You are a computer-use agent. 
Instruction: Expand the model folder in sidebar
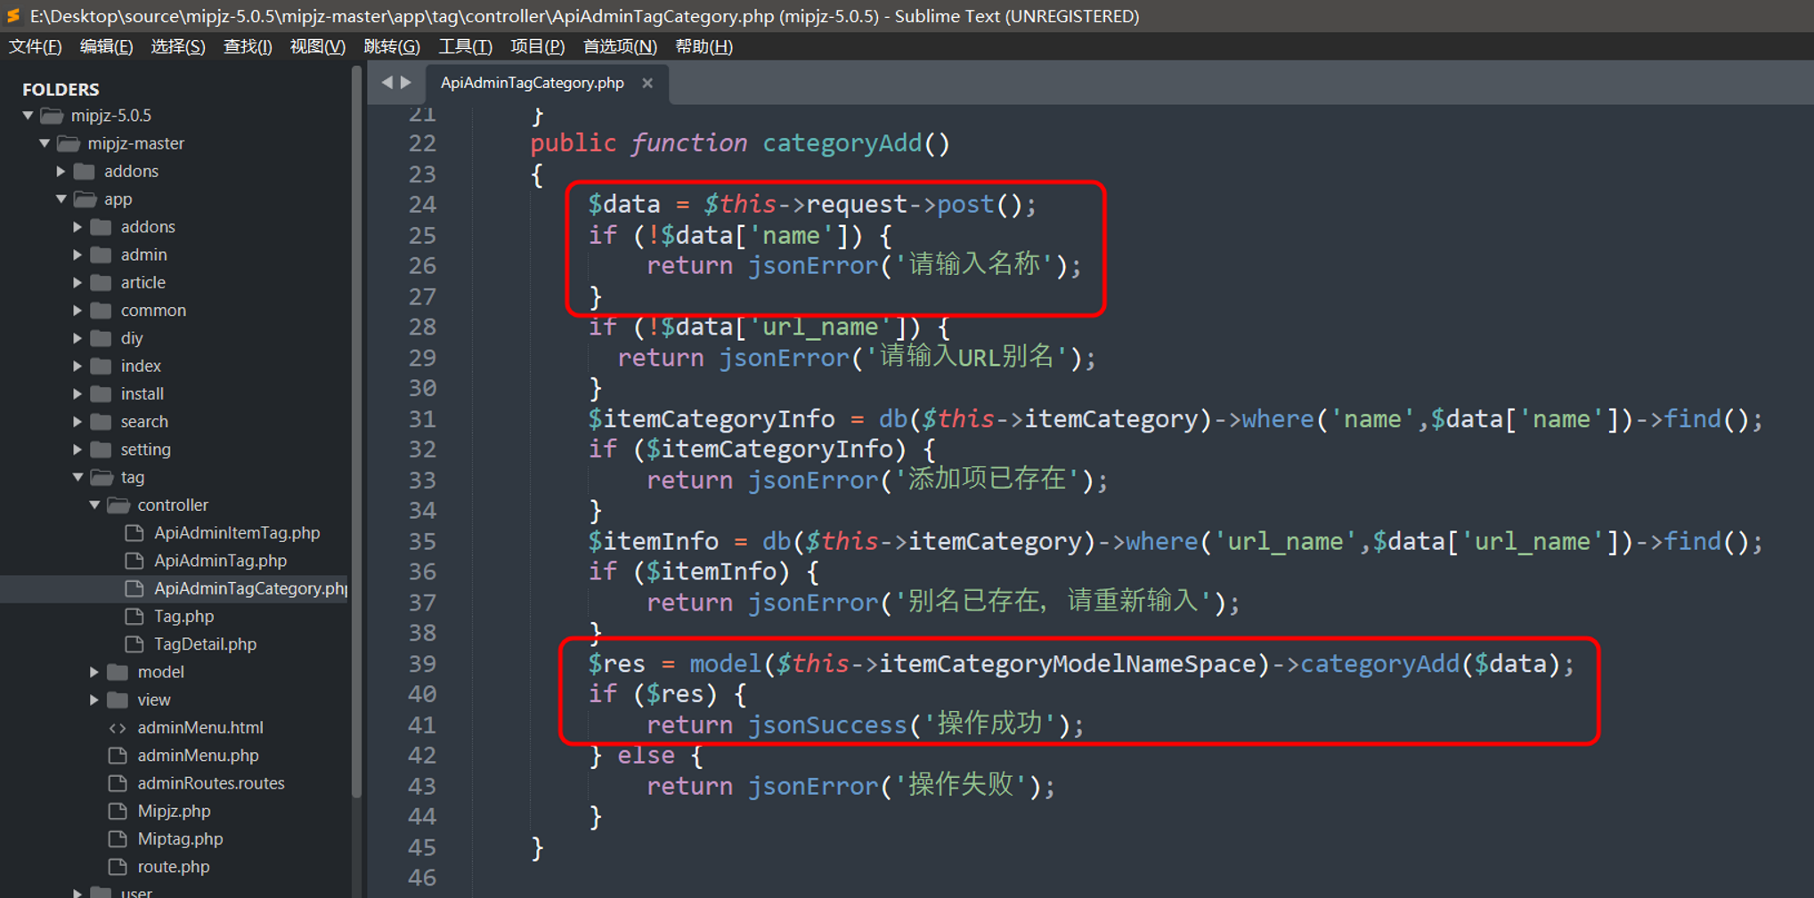(x=94, y=672)
